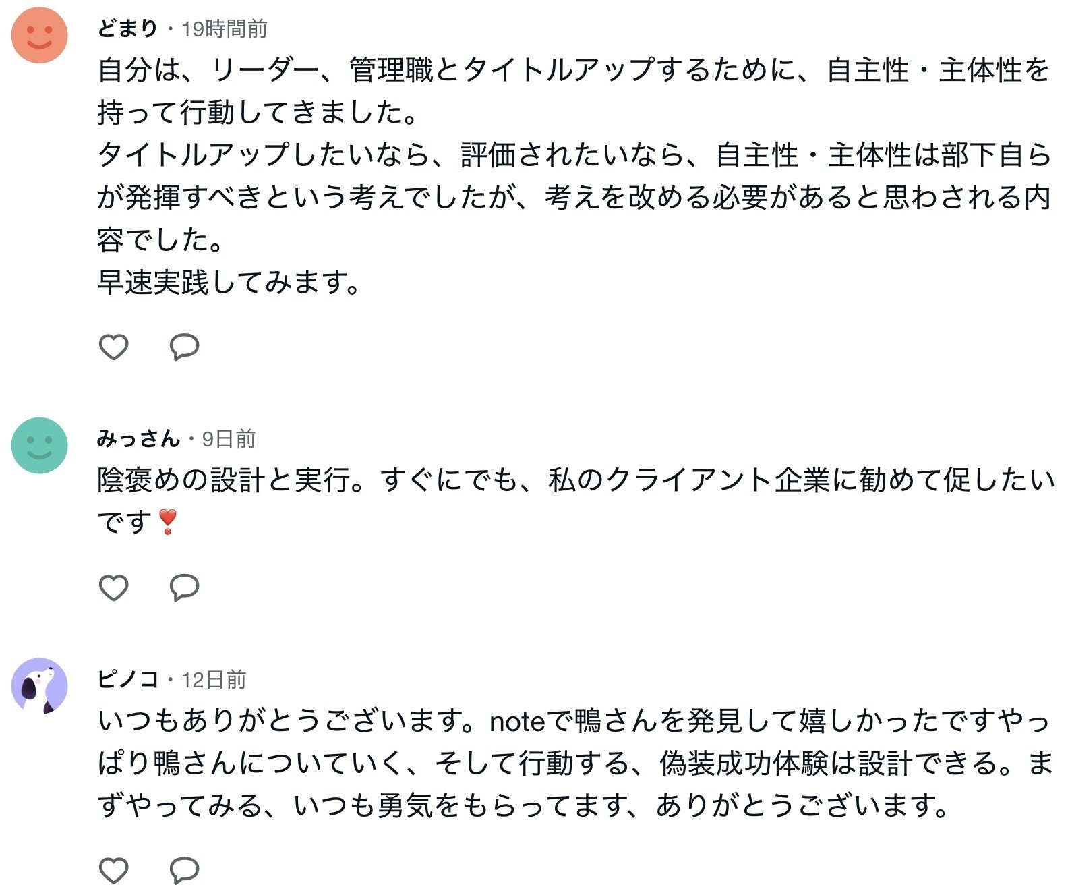Open ピノコ's dog illustration avatar
The height and width of the screenshot is (893, 1068).
tap(40, 687)
